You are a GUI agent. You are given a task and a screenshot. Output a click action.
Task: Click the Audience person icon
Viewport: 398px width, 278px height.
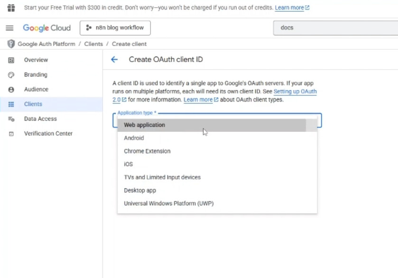11,90
